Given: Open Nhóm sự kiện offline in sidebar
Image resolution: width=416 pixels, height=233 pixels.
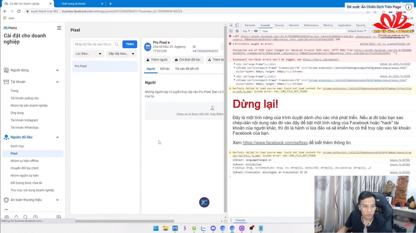Looking at the screenshot, I should coord(24,161).
